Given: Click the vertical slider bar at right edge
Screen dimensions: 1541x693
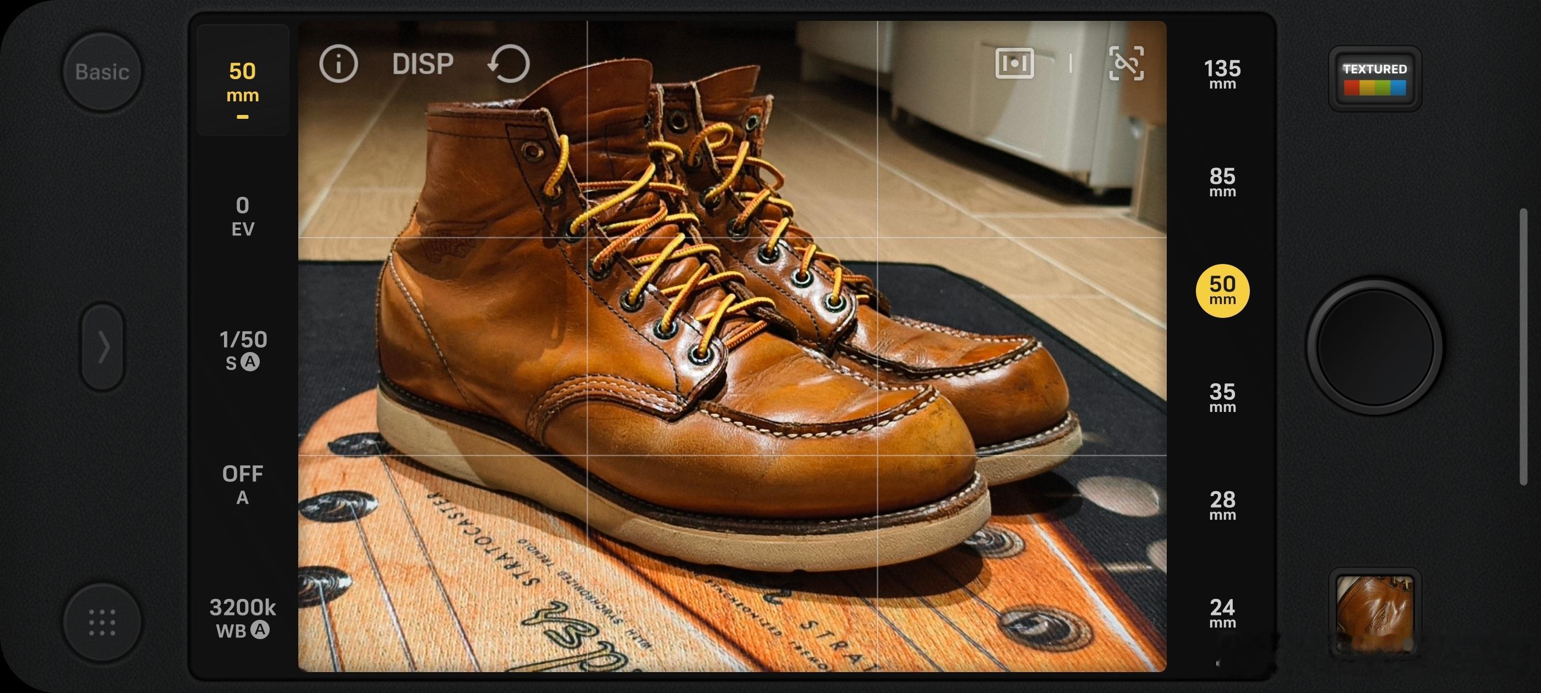Looking at the screenshot, I should [1523, 347].
